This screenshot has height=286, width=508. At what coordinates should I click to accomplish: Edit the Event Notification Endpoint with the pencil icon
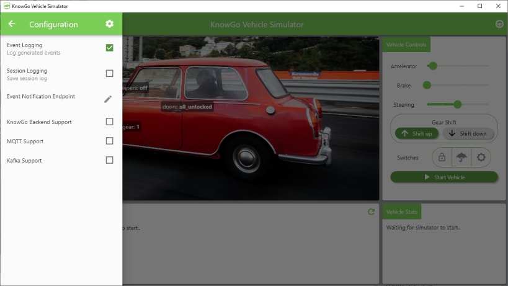(108, 99)
